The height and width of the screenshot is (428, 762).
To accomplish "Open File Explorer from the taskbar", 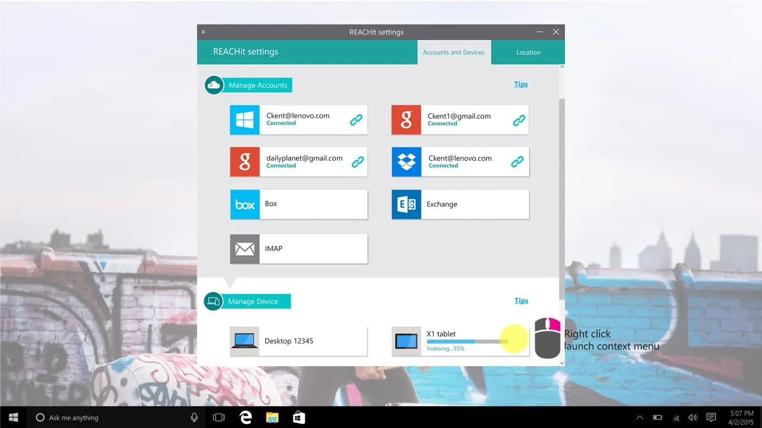I will [x=272, y=417].
